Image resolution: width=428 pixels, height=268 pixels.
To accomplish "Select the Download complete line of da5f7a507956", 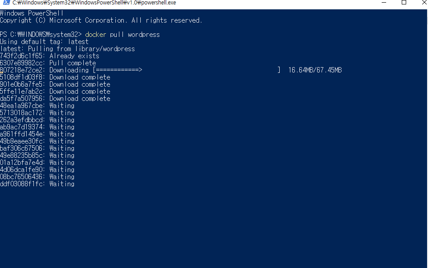I will point(80,98).
